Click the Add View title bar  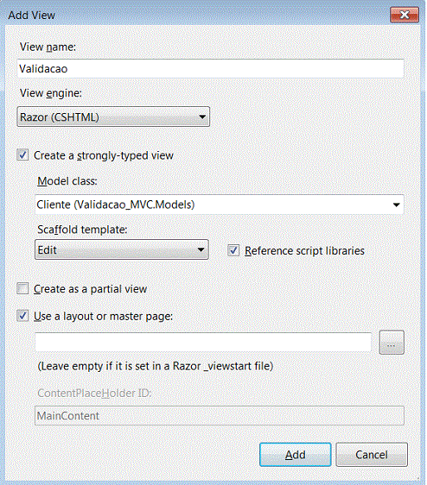(x=198, y=15)
